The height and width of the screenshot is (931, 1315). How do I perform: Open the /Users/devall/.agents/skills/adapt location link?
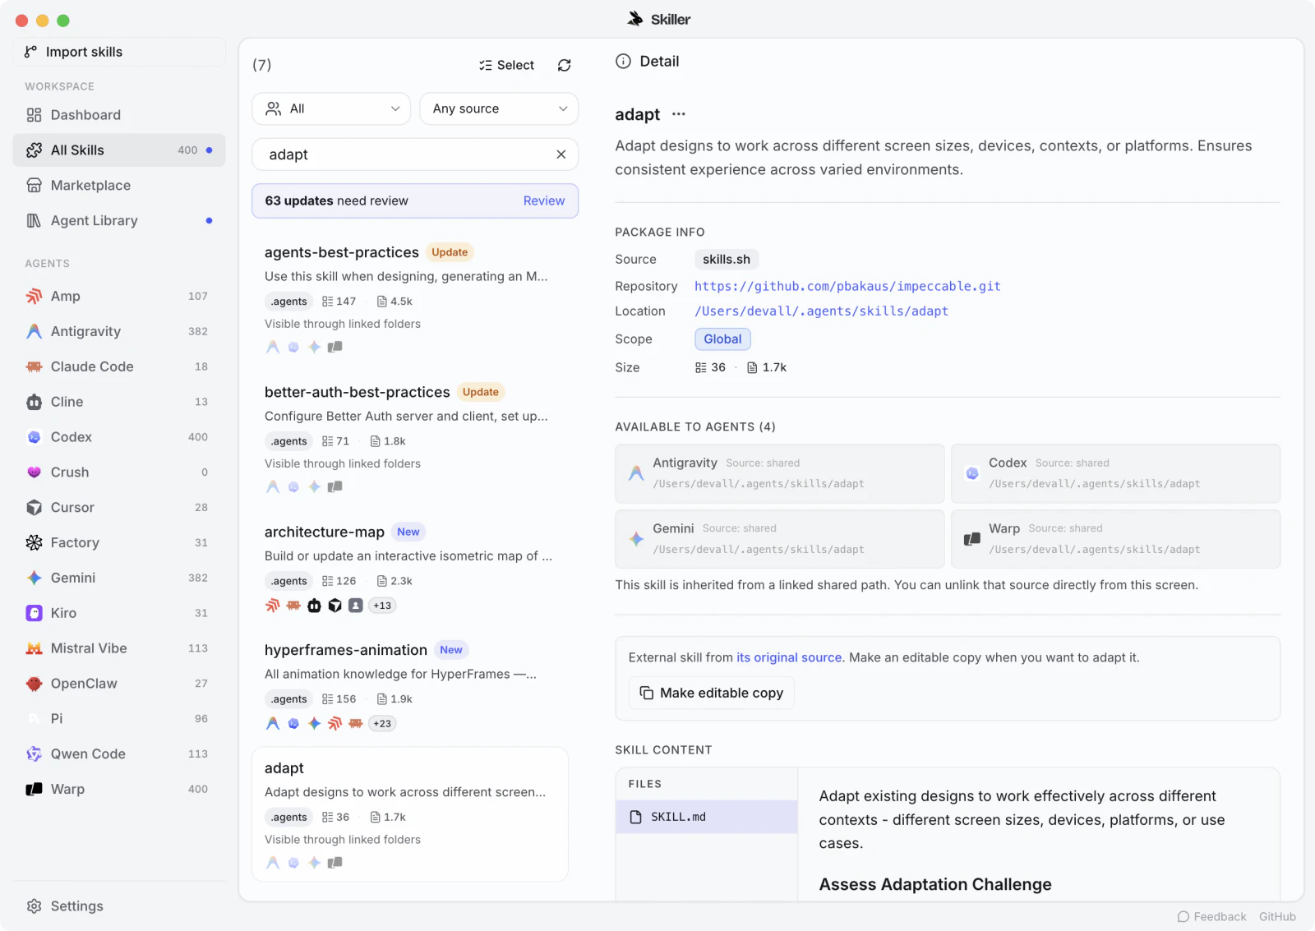coord(821,311)
